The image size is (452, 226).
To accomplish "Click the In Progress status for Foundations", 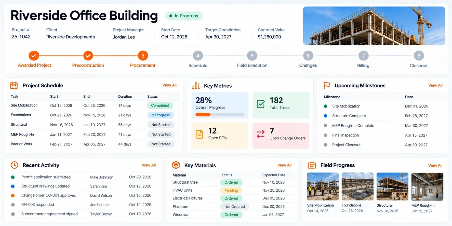I will (x=161, y=115).
